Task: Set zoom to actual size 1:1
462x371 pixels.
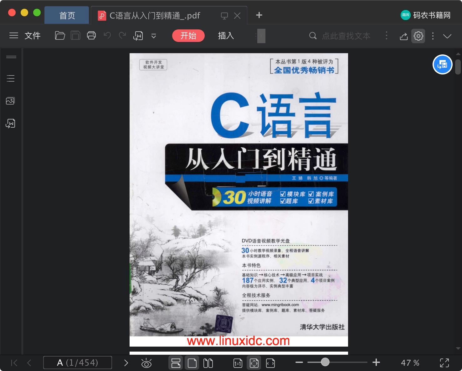Action: coord(238,363)
